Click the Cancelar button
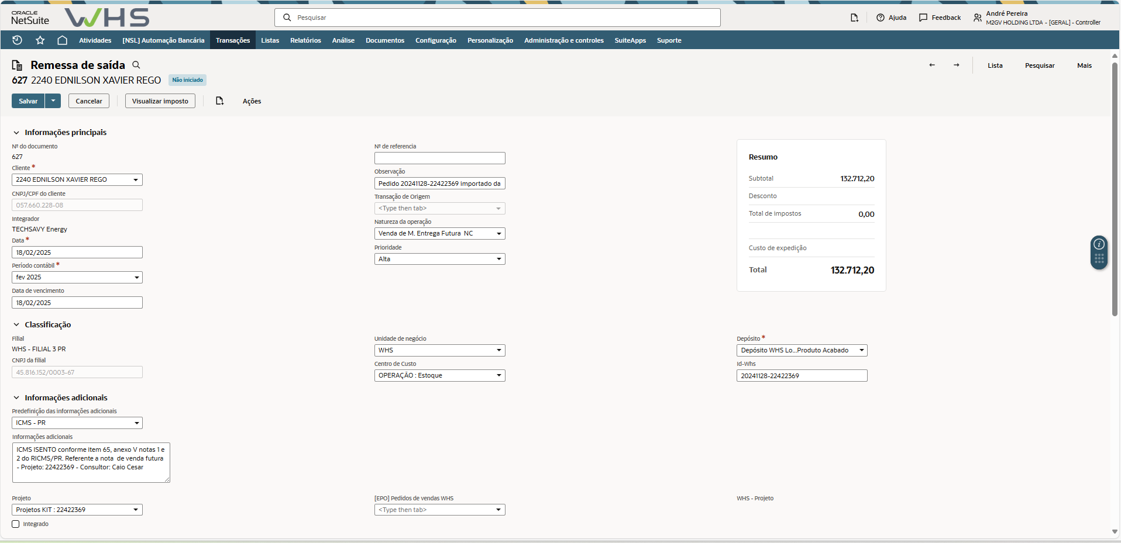Viewport: 1121px width, 543px height. click(88, 101)
